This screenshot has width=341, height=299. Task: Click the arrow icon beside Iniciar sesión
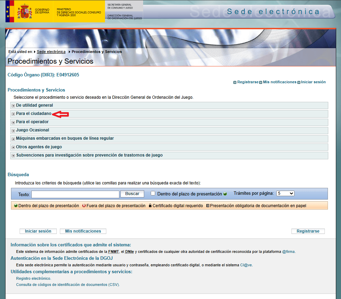pos(299,82)
